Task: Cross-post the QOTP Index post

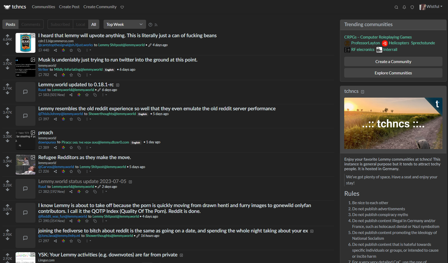Action: tap(95, 221)
